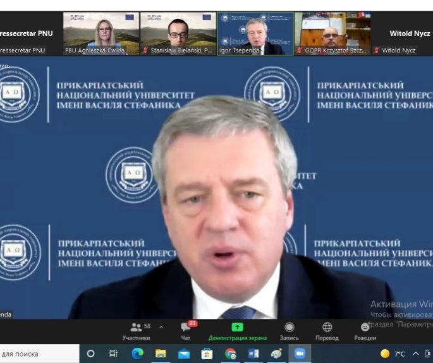Open Cortana circle icon in taskbar
433x363 pixels.
click(90, 354)
